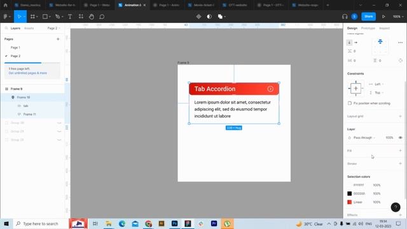Click the red Linear gradient swatch
The width and height of the screenshot is (407, 229).
(x=349, y=202)
